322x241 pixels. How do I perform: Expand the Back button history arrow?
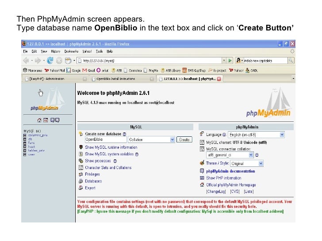click(32, 60)
